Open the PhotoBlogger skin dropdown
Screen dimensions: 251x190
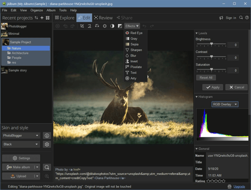coord(21,136)
